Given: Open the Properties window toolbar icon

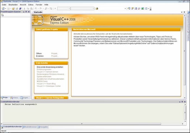Looking at the screenshot, I should pyautogui.click(x=132, y=8).
